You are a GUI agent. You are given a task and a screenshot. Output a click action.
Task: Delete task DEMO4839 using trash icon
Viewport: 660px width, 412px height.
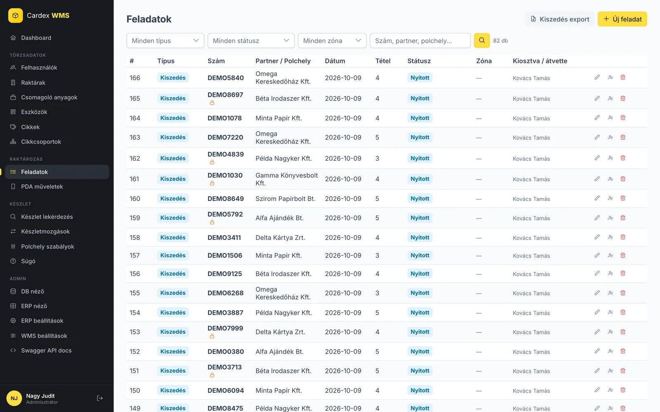click(x=623, y=158)
